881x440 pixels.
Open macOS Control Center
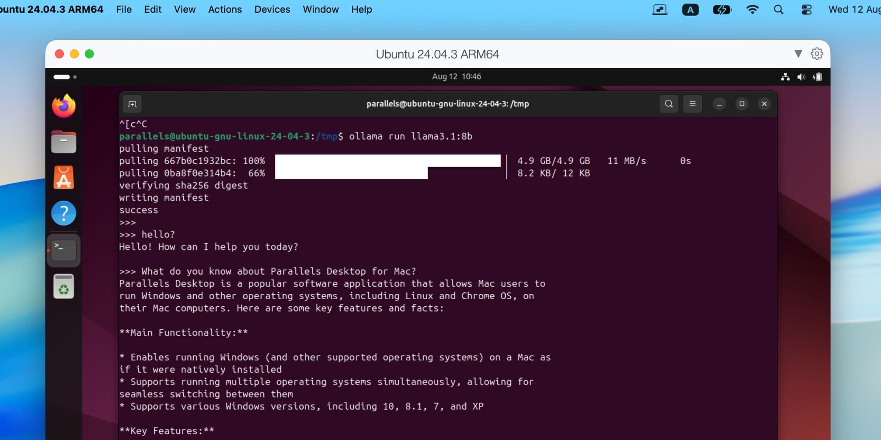click(x=807, y=10)
